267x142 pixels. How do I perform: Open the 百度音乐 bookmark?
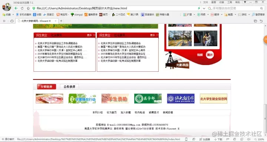coord(148,15)
